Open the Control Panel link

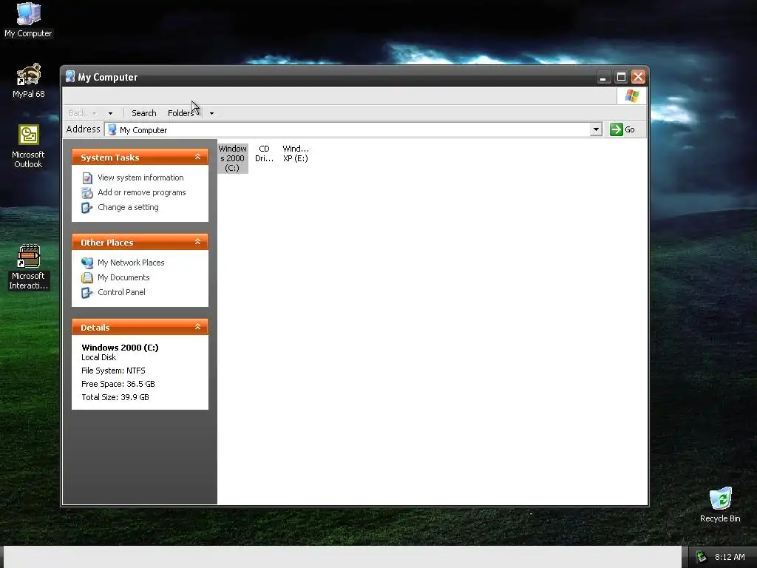pyautogui.click(x=121, y=292)
